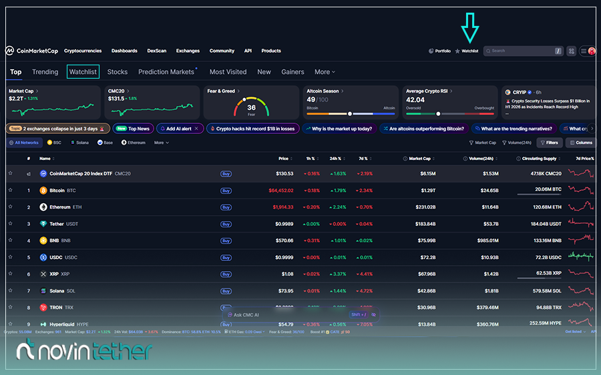Click the CMC20 Index DTF icon
Viewport: 601px width, 375px height.
click(x=43, y=174)
